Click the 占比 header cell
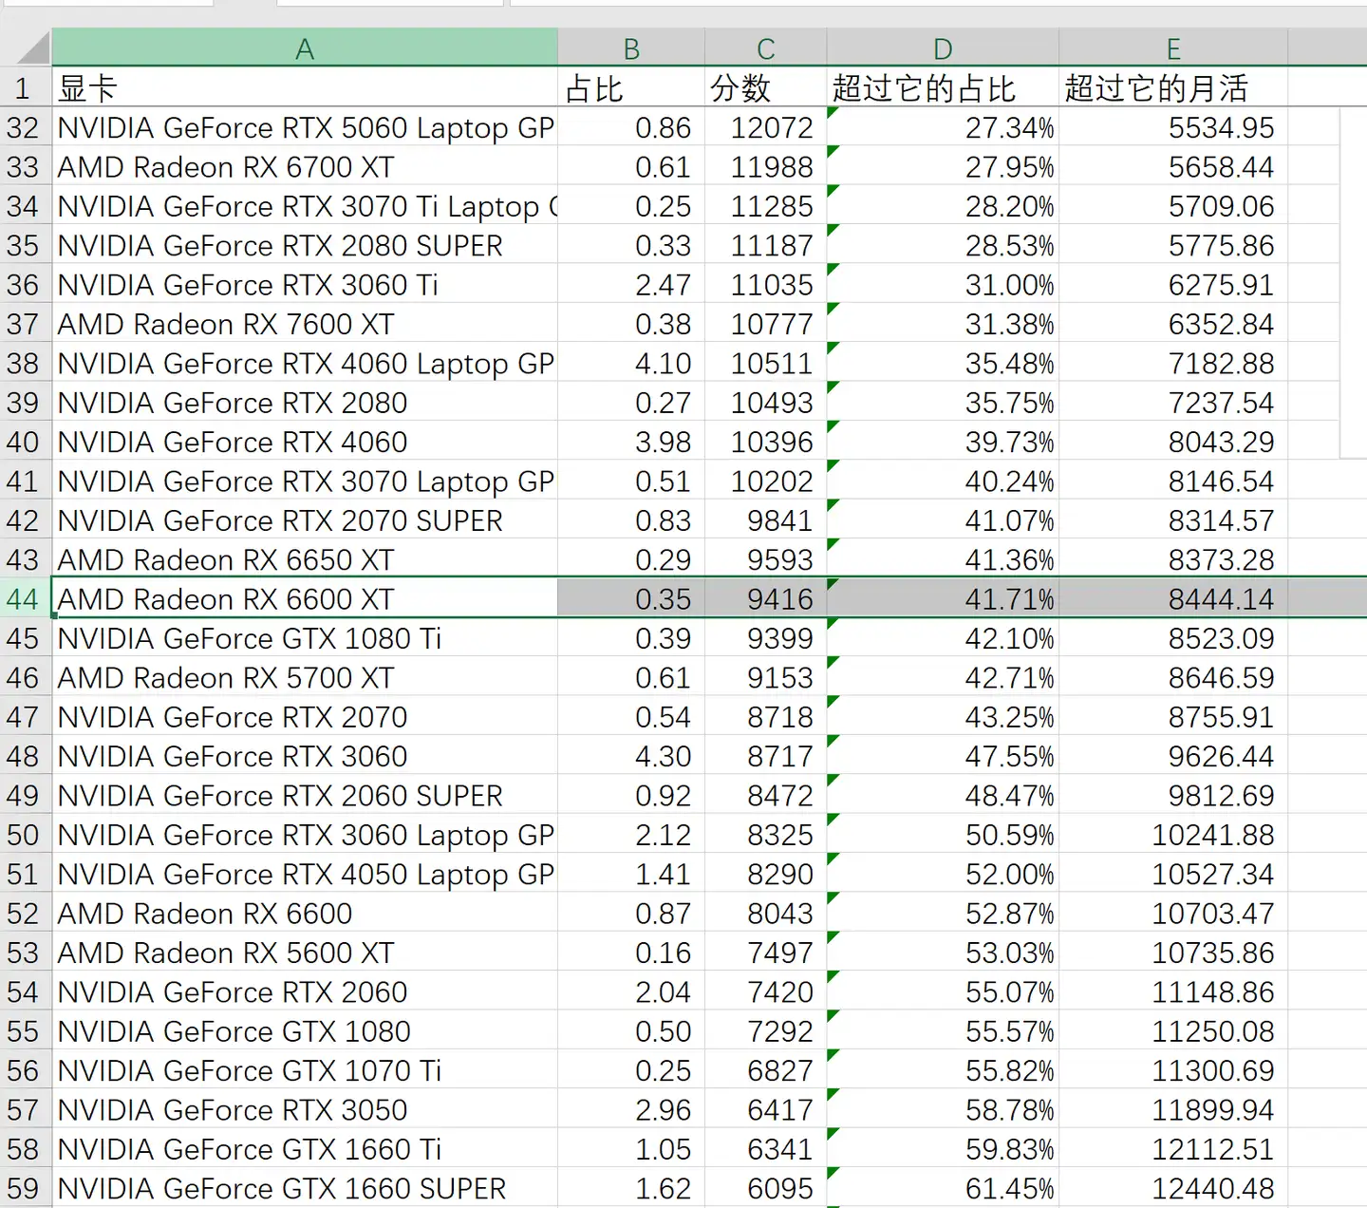This screenshot has height=1208, width=1367. [631, 87]
